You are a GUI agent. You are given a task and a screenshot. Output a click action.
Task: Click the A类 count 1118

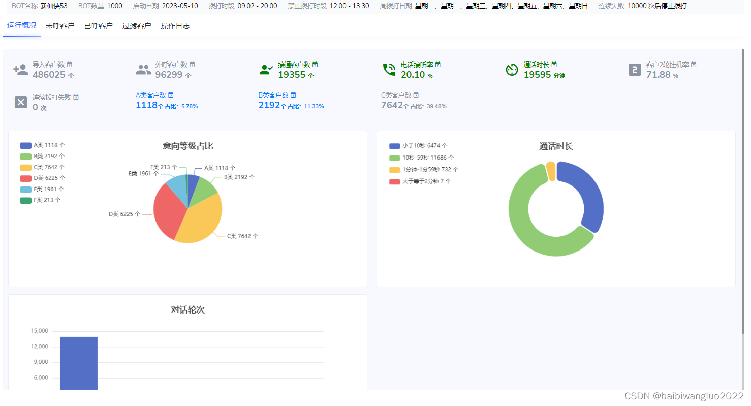tap(146, 105)
